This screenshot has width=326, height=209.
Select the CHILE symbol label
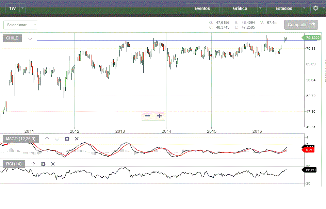click(12, 38)
